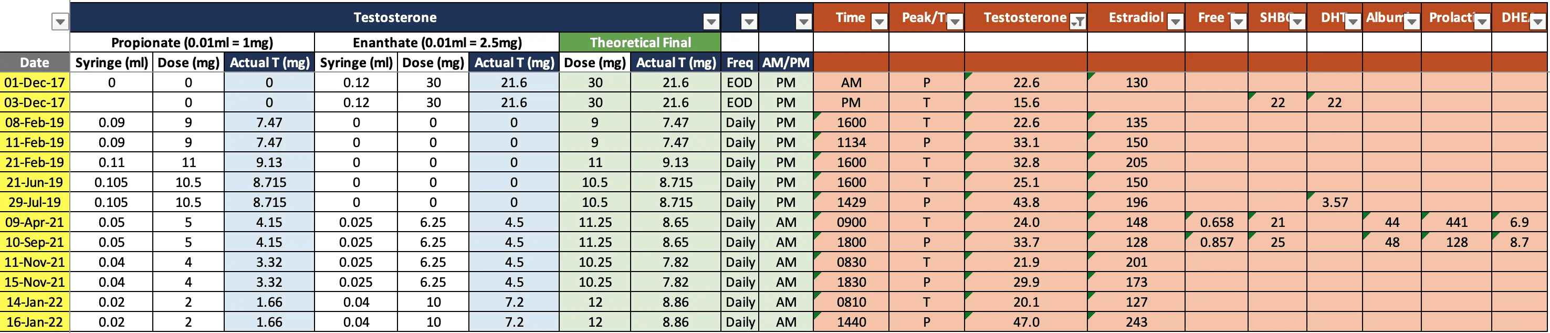This screenshot has width=1550, height=333.
Task: Select the DHEA value 8.7
Action: (1520, 242)
